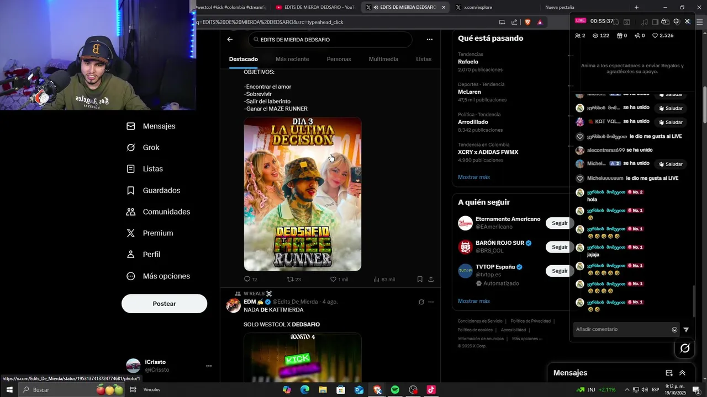Click Brave shields icon in address bar
The height and width of the screenshot is (397, 707).
click(x=527, y=22)
